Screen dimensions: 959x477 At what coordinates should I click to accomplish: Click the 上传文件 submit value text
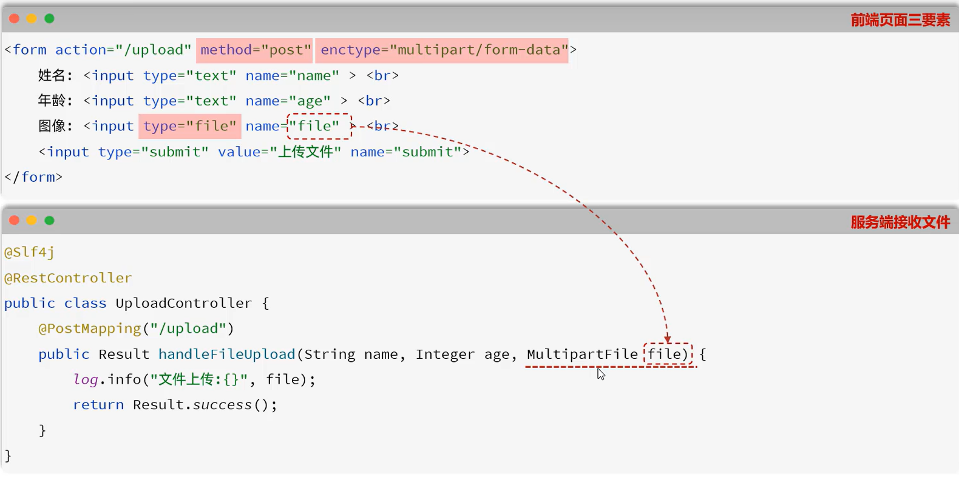(305, 152)
